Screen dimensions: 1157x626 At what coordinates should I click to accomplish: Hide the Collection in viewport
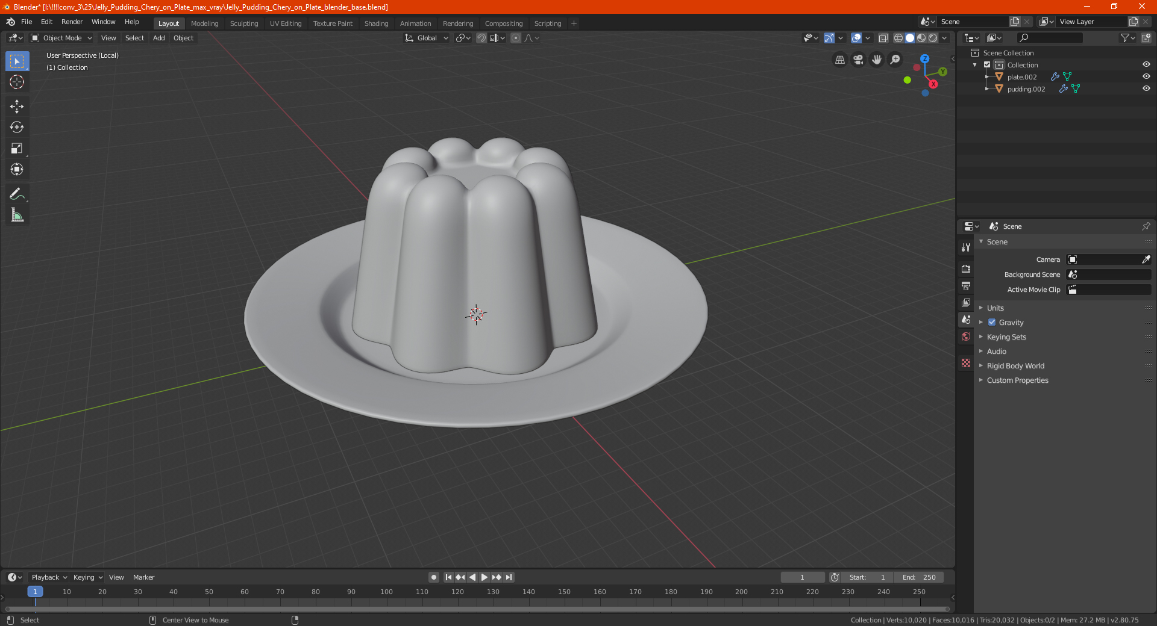1146,64
